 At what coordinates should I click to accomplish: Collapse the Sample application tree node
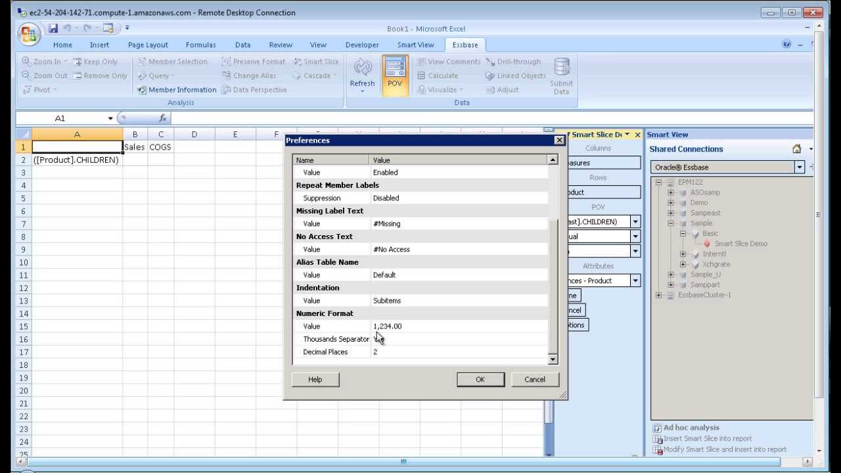(x=671, y=223)
